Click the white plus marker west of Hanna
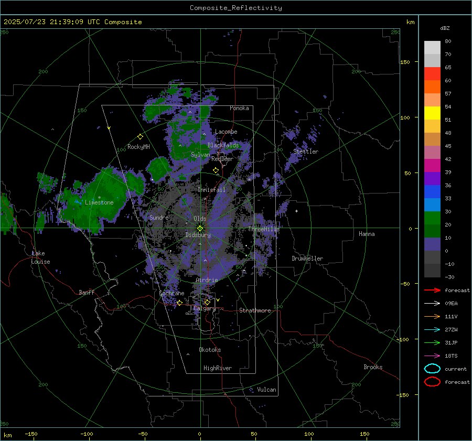The height and width of the screenshot is (441, 472). [296, 211]
